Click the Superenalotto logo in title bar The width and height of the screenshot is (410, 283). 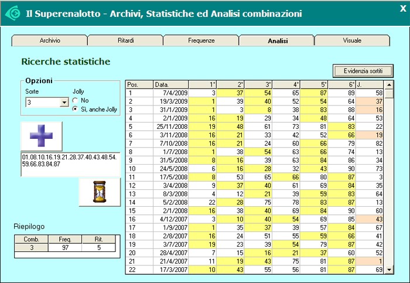[12, 12]
